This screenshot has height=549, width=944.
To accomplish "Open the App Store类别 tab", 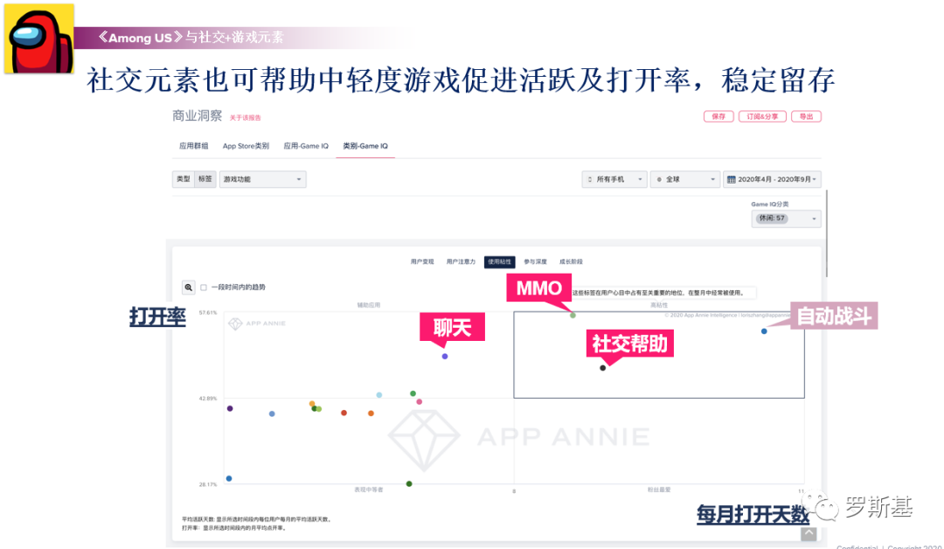I will click(246, 146).
